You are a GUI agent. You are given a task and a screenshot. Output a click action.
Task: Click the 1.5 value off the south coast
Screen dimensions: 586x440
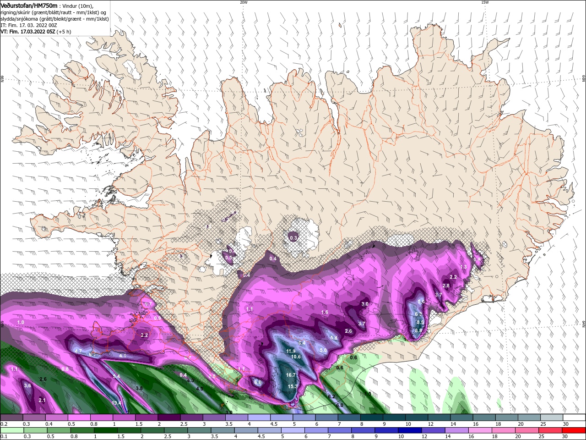(368, 394)
